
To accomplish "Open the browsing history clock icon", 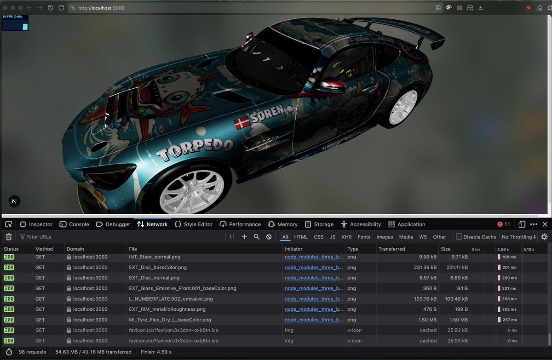I will (x=51, y=8).
